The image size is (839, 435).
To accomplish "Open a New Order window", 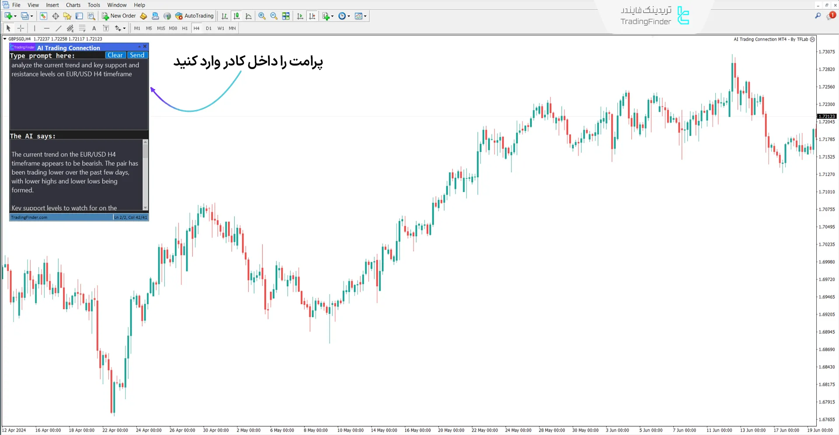I will coord(118,16).
